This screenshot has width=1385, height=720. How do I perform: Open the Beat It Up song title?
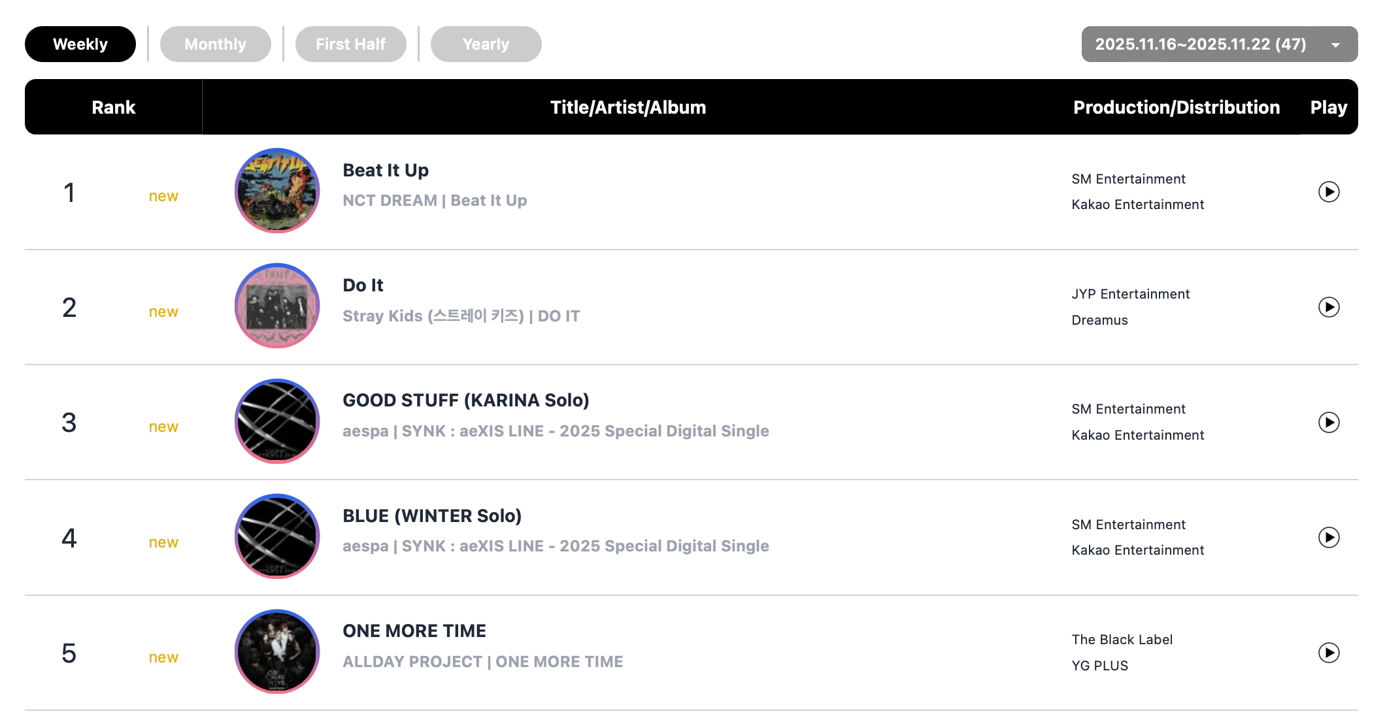386,171
